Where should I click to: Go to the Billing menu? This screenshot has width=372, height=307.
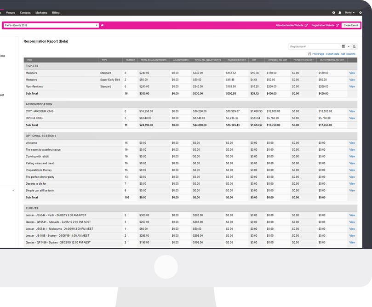click(x=56, y=12)
